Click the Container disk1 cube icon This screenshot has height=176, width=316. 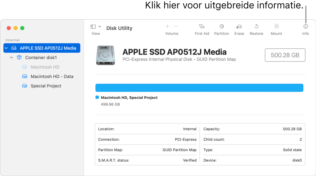[x=19, y=57]
